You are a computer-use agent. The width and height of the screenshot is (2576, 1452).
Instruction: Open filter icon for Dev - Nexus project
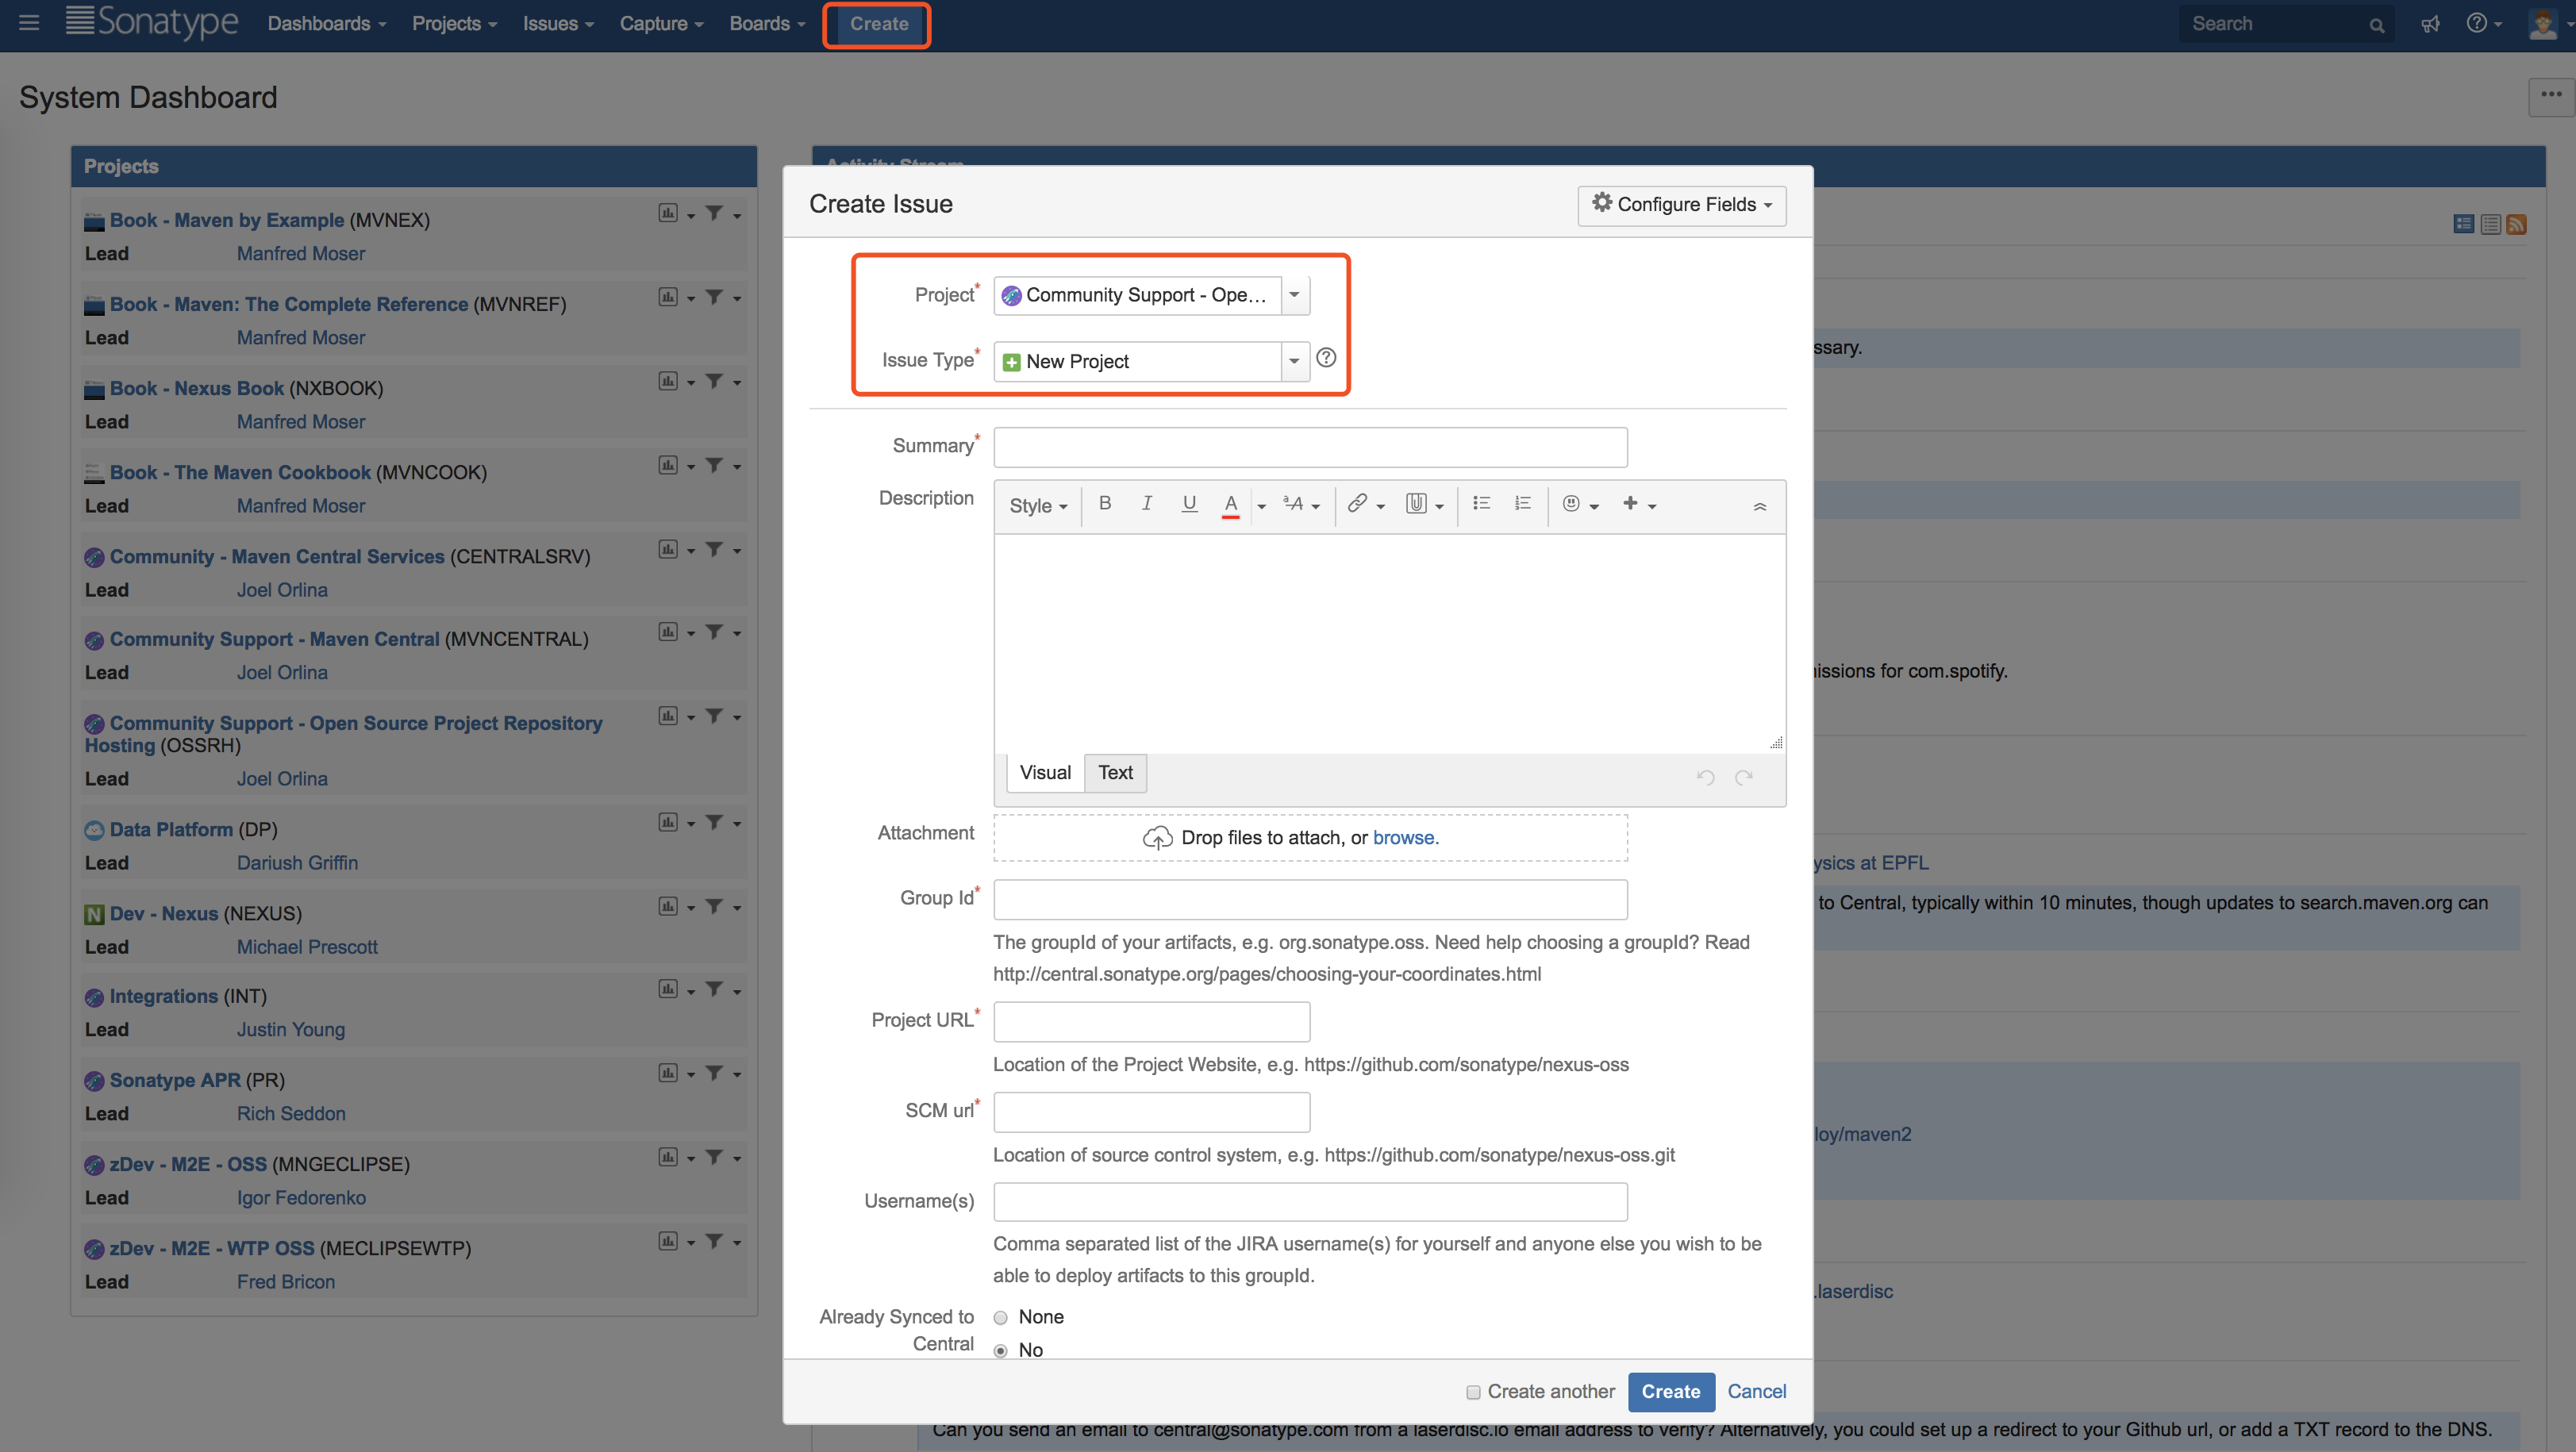click(x=714, y=906)
